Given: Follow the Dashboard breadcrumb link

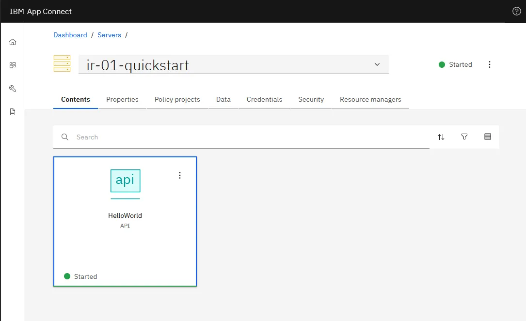Looking at the screenshot, I should 70,35.
